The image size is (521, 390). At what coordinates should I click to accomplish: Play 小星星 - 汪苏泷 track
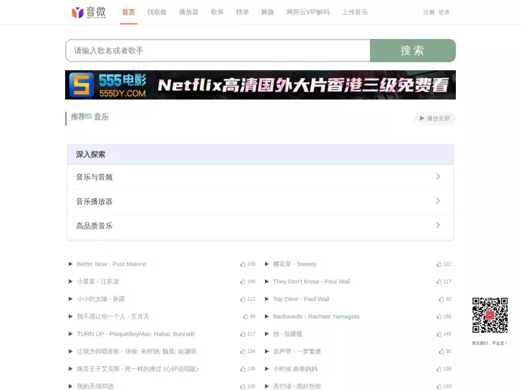pyautogui.click(x=70, y=281)
